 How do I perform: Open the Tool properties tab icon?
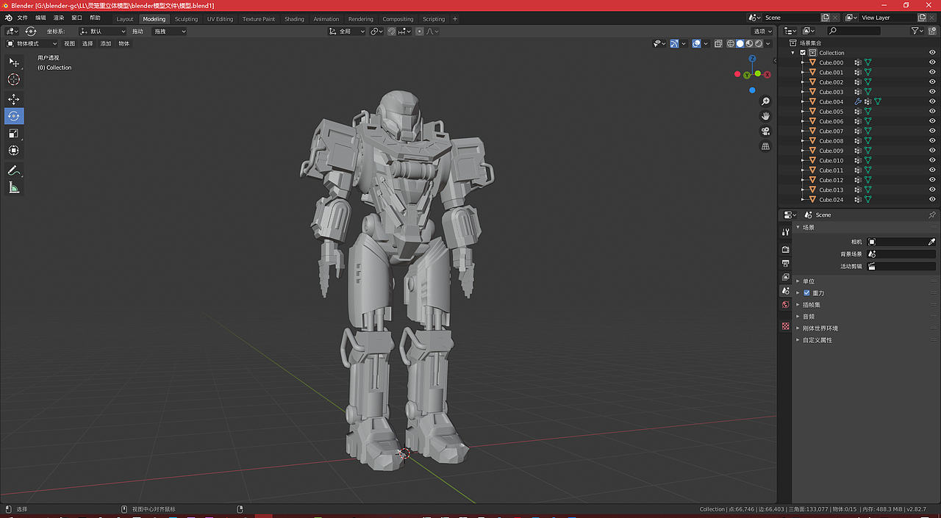pyautogui.click(x=785, y=232)
